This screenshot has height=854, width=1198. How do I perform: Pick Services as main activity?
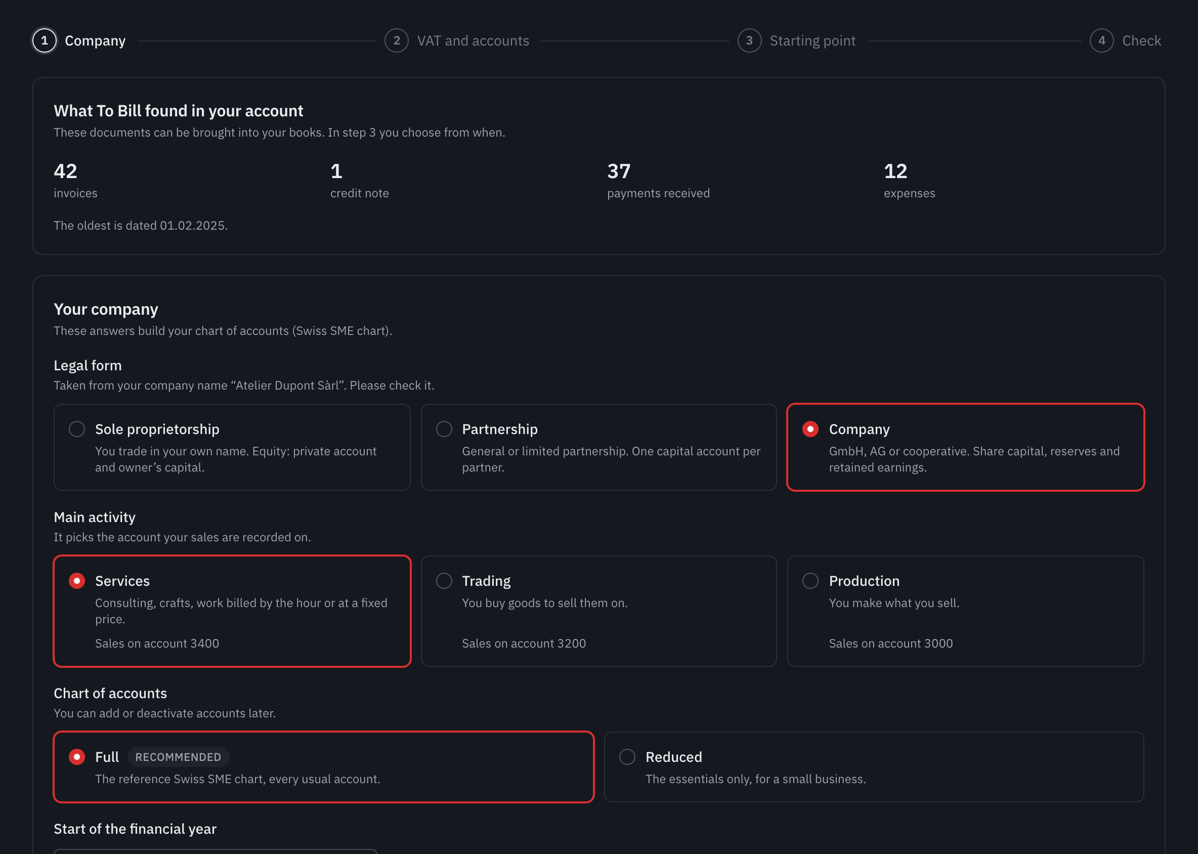77,581
